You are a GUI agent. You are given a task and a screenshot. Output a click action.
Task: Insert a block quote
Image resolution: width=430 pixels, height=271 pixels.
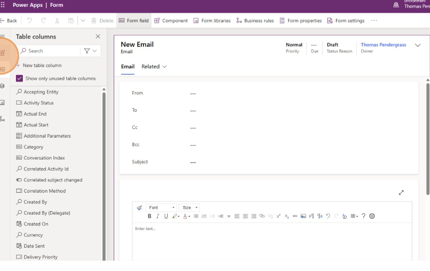click(229, 216)
